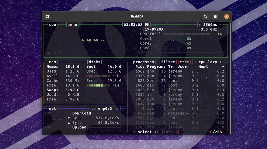
Task: Click the 2500ms update interval value
Action: 210,25
